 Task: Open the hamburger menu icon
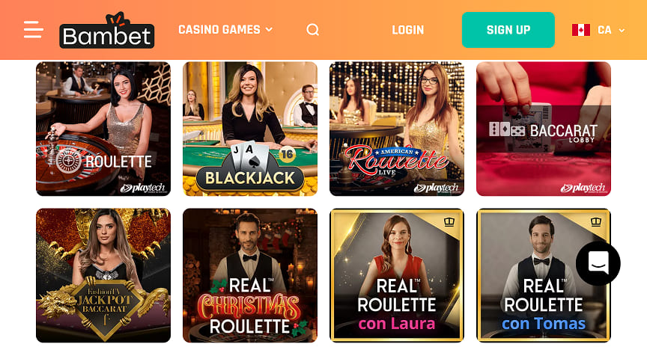tap(34, 30)
